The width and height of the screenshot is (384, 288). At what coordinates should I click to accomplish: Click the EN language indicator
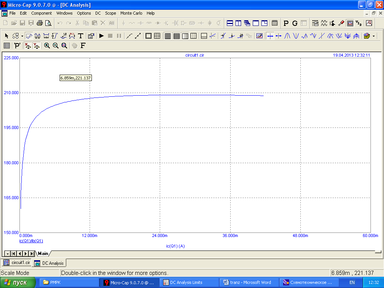(352, 282)
